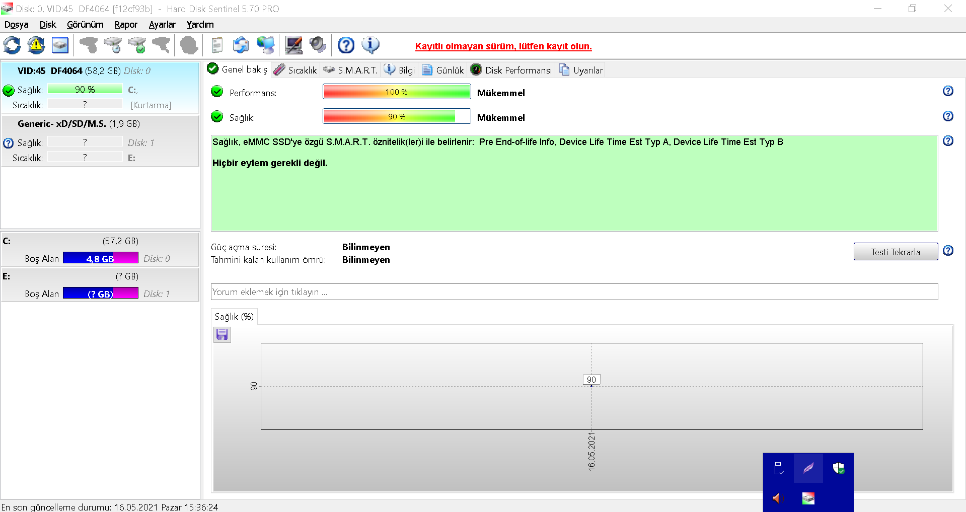Viewport: 966px width, 512px height.
Task: Click the Performans 100 % progress bar
Action: 397,92
